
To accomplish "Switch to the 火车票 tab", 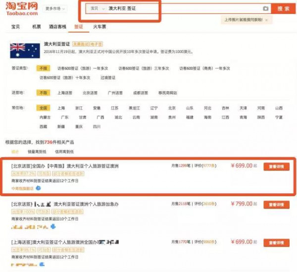I will tap(99, 27).
